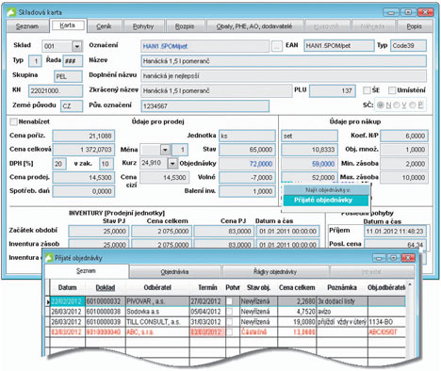The image size is (441, 371).
Task: Select order row 6010000038 Sodovka a.s
Action: 228,312
